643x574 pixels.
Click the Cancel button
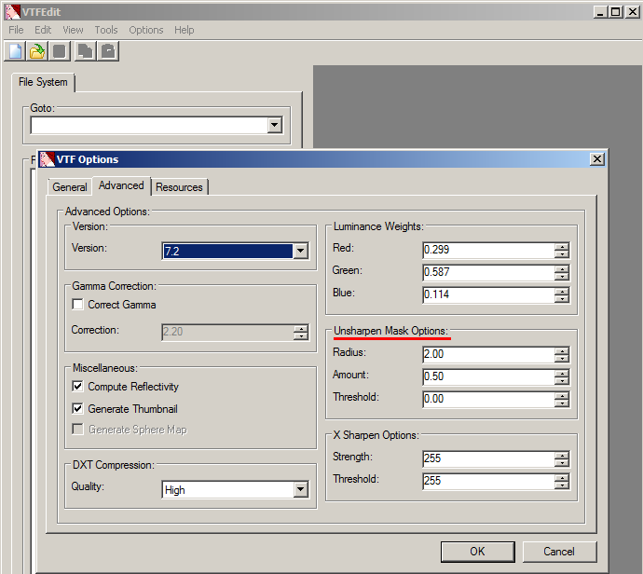pos(559,551)
